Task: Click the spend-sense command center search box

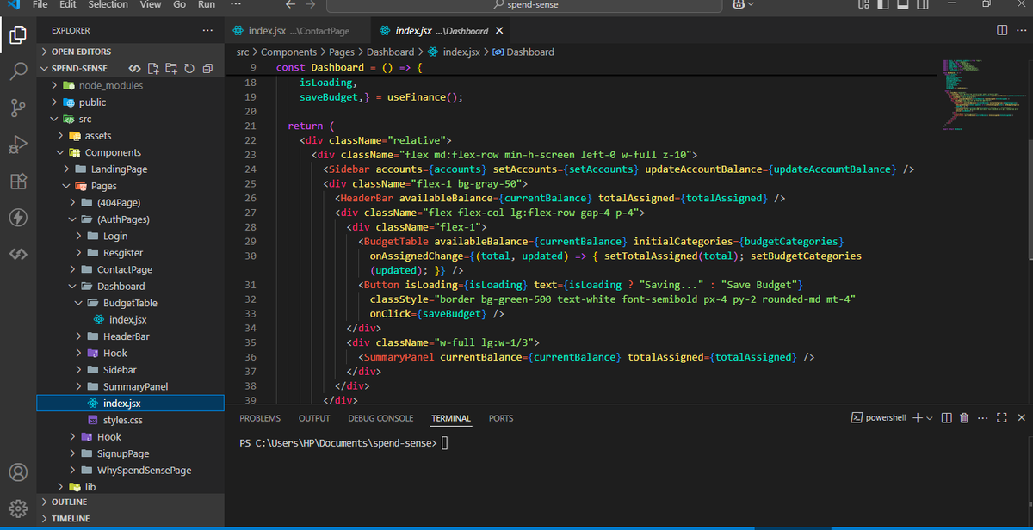Action: click(x=524, y=5)
